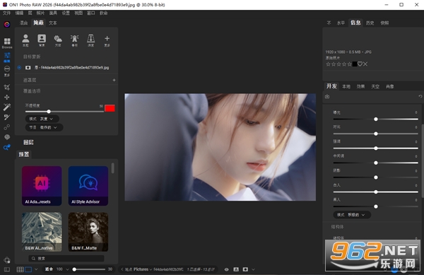The width and height of the screenshot is (424, 275).
Task: Select the radio button beside the layer filename
Action: pyautogui.click(x=19, y=68)
